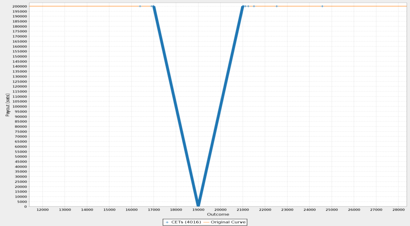Click y-axis tick label 130000
This screenshot has height=226, width=410.
(x=20, y=76)
